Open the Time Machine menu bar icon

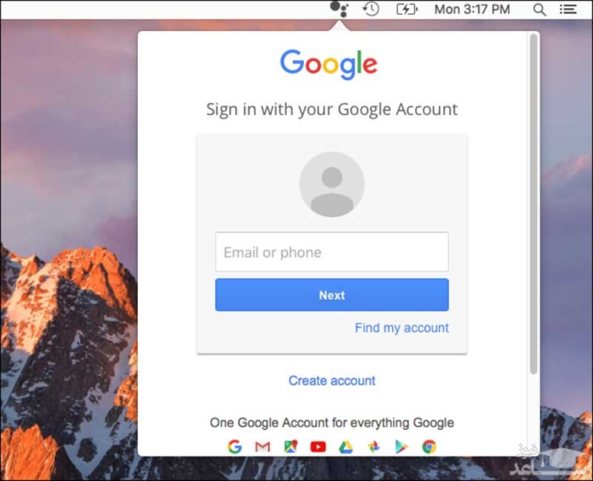(371, 9)
